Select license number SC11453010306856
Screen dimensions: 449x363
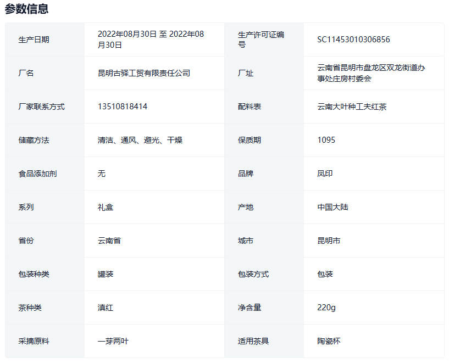coord(353,40)
